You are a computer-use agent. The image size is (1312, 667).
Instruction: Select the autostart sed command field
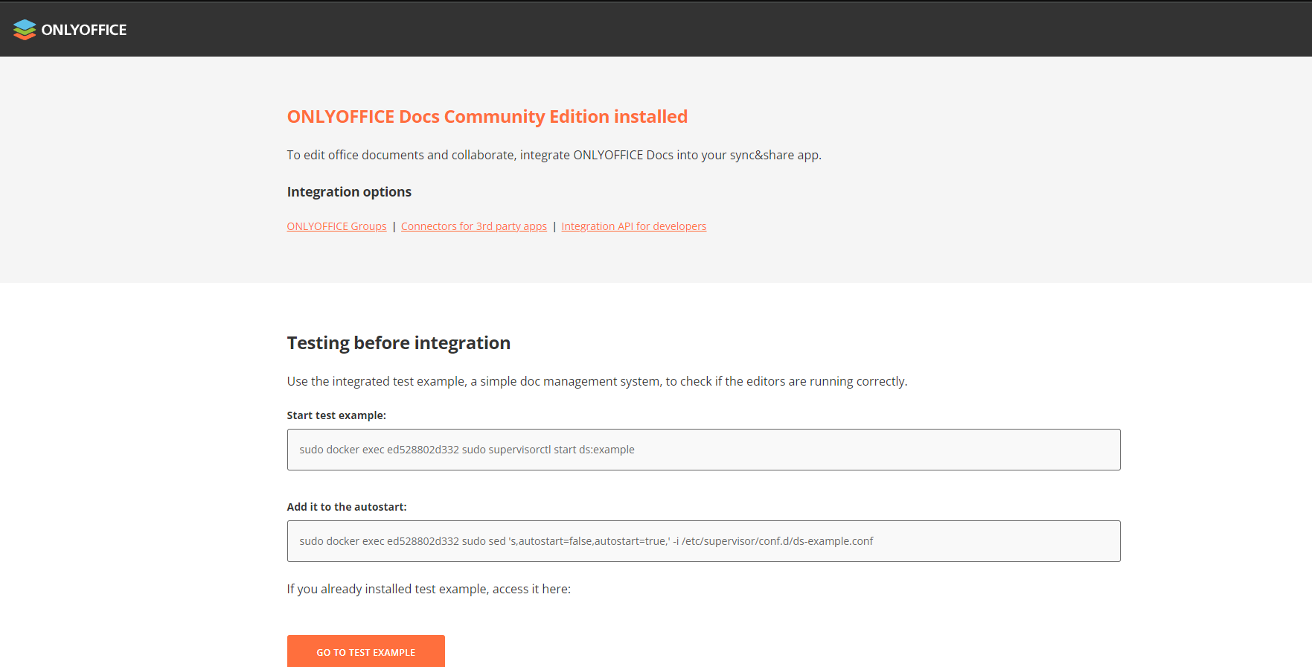pos(703,541)
